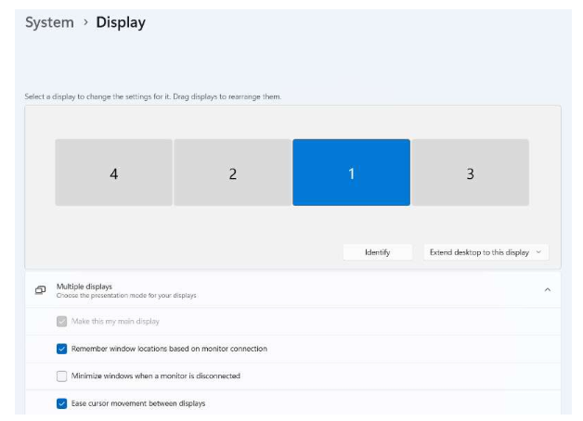Screen dimensions: 583x421
Task: Click the 'Multiple displays' section title
Action: click(x=84, y=287)
